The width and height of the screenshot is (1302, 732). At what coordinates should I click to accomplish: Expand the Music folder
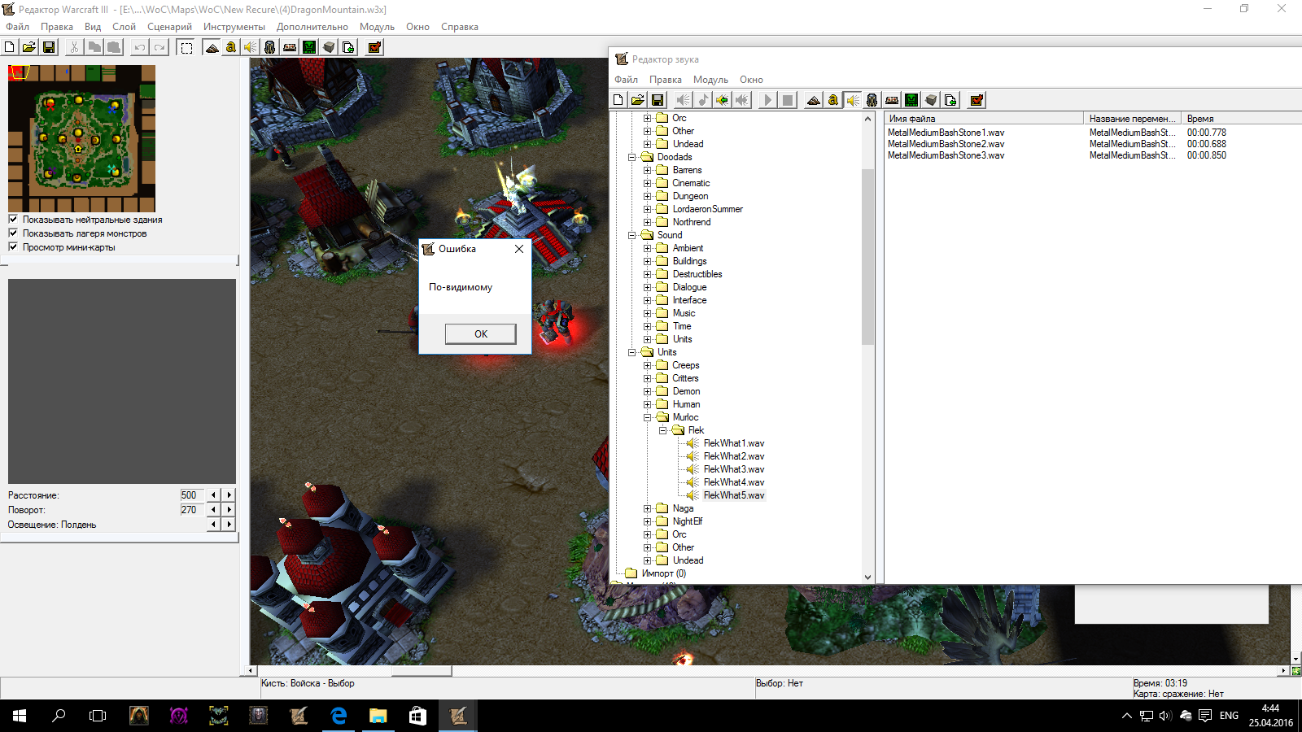648,313
